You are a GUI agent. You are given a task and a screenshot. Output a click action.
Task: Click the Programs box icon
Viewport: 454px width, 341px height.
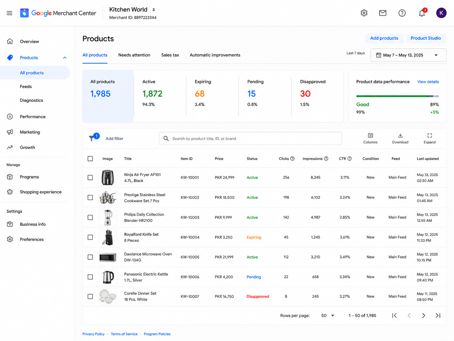pos(10,177)
